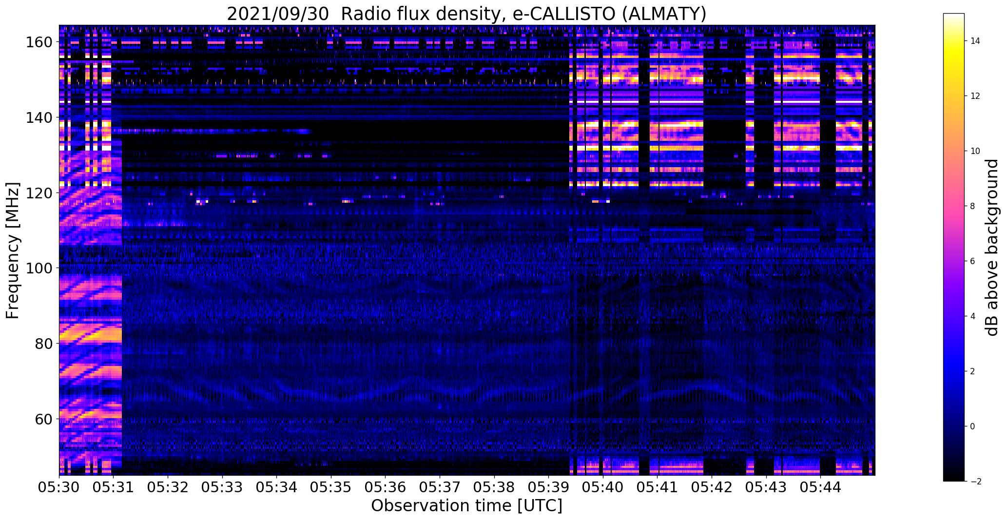
Task: Click the 160 frequency tick label
Action: point(39,42)
